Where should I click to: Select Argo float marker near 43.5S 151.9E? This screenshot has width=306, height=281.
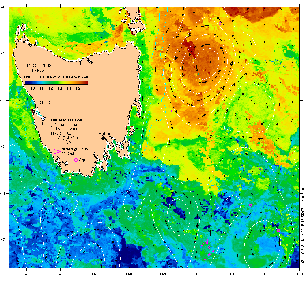point(260,169)
